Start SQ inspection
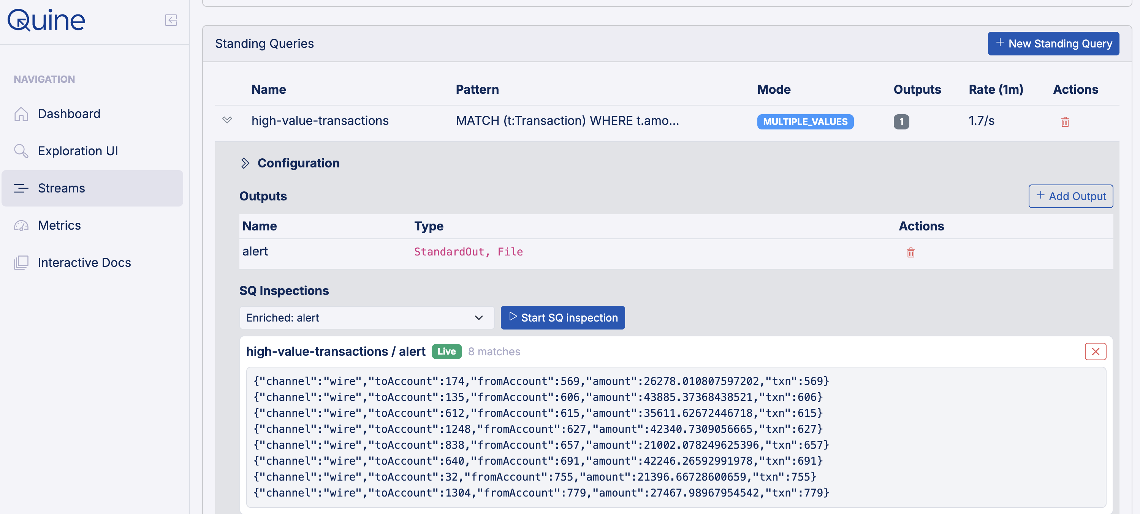Viewport: 1140px width, 514px height. coord(562,318)
